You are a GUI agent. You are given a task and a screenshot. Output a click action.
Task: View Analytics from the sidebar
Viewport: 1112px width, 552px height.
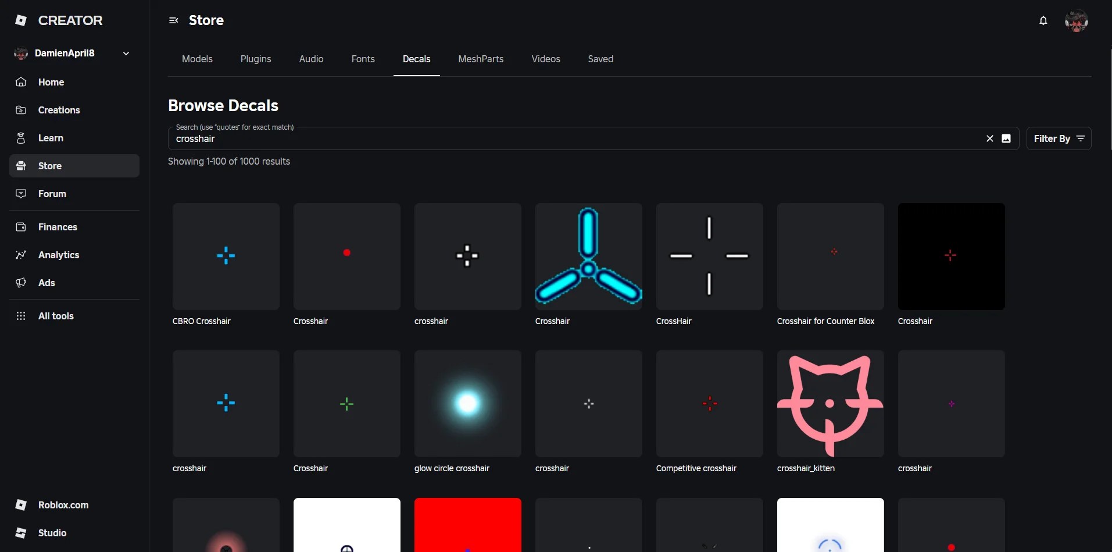pos(59,255)
